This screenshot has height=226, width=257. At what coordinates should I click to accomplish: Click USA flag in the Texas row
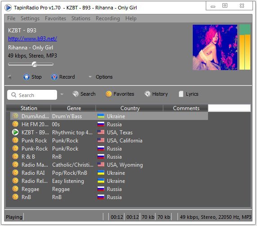click(x=101, y=132)
